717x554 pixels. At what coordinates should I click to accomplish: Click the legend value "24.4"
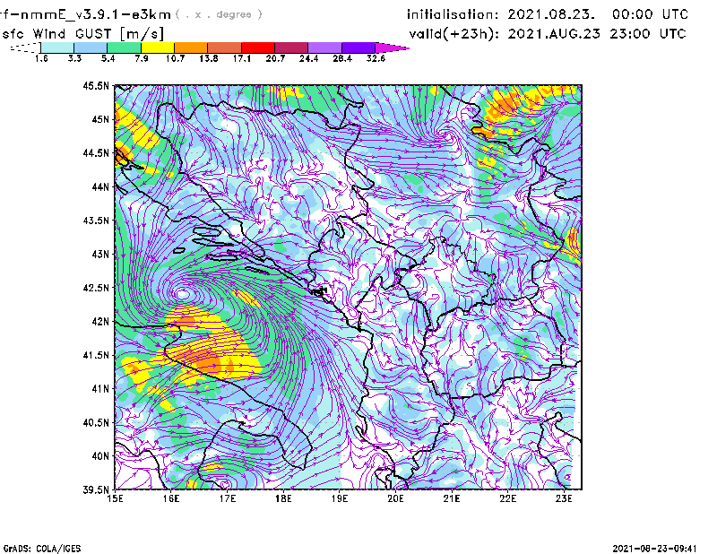[308, 58]
